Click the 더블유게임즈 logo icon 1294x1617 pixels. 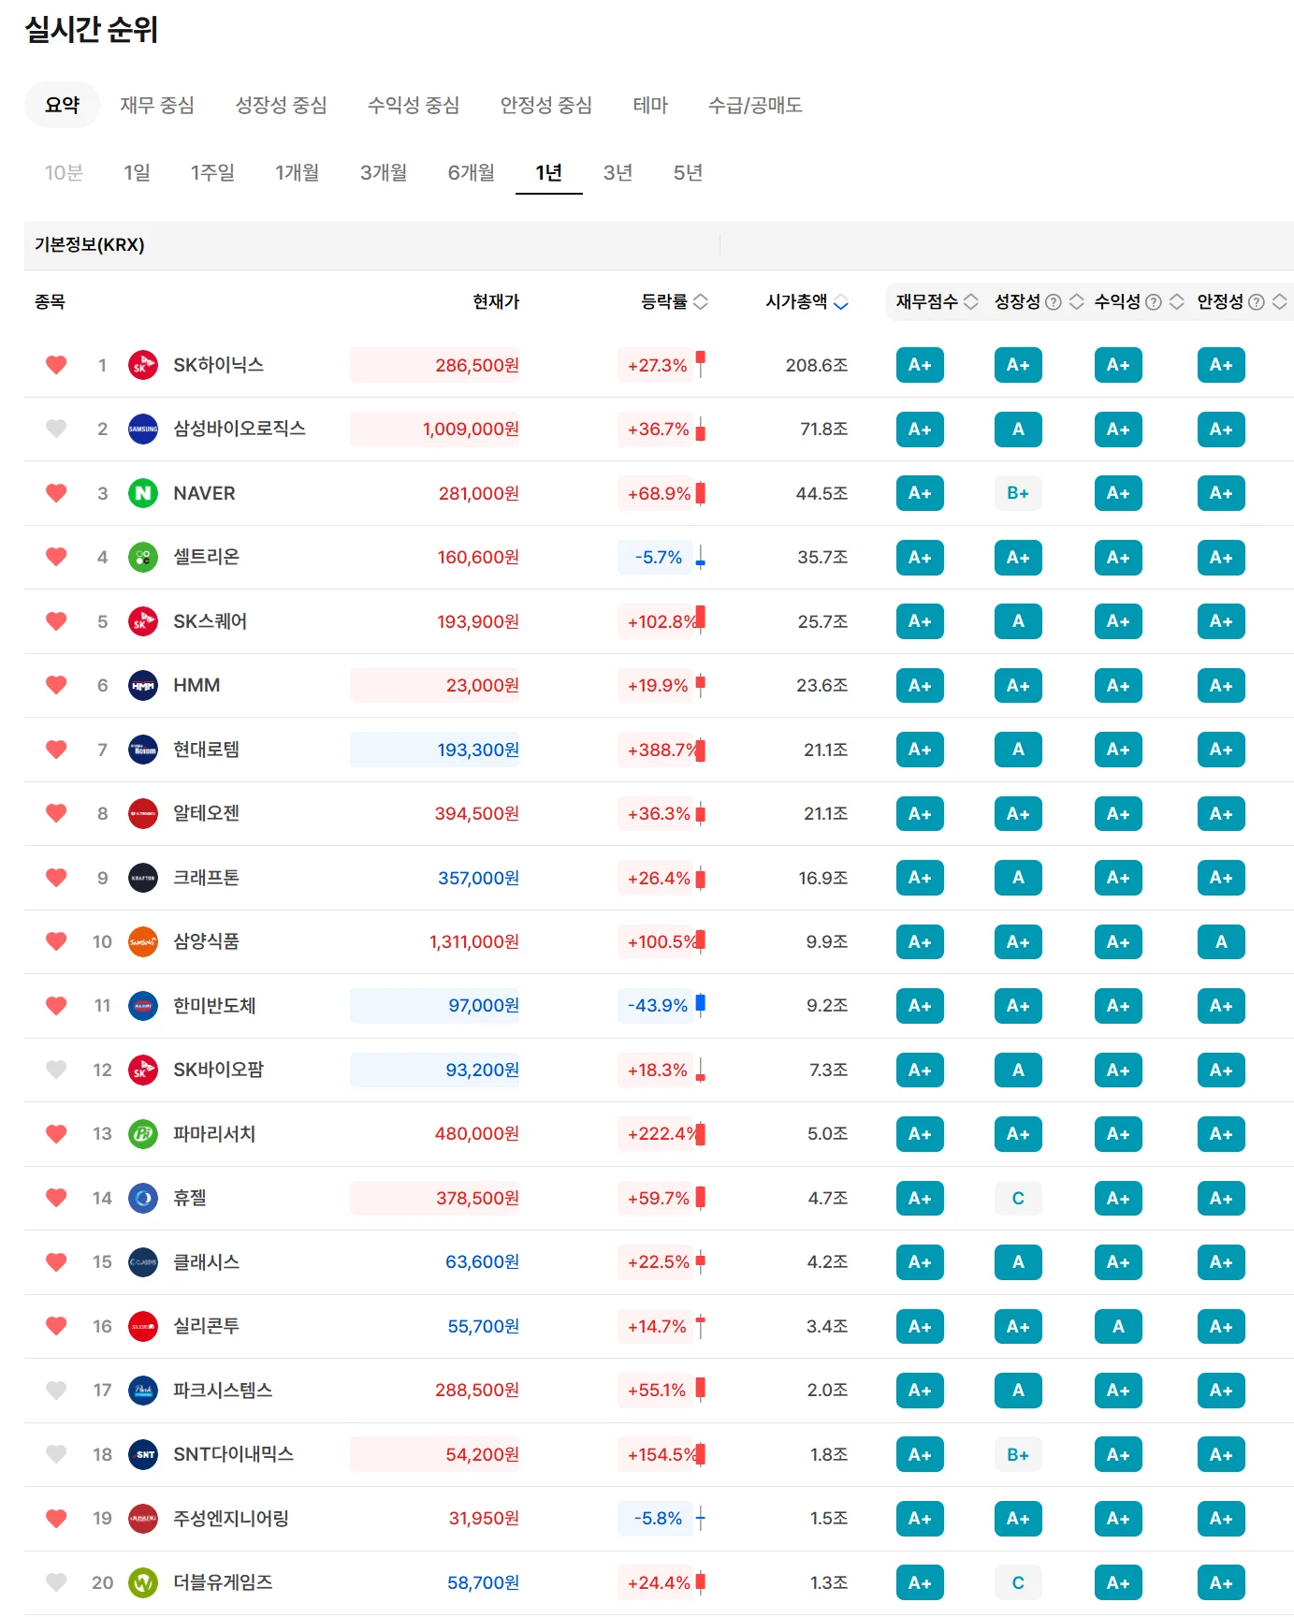point(142,1582)
